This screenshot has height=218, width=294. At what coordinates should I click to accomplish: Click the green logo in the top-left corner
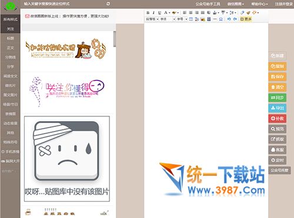click(x=10, y=6)
